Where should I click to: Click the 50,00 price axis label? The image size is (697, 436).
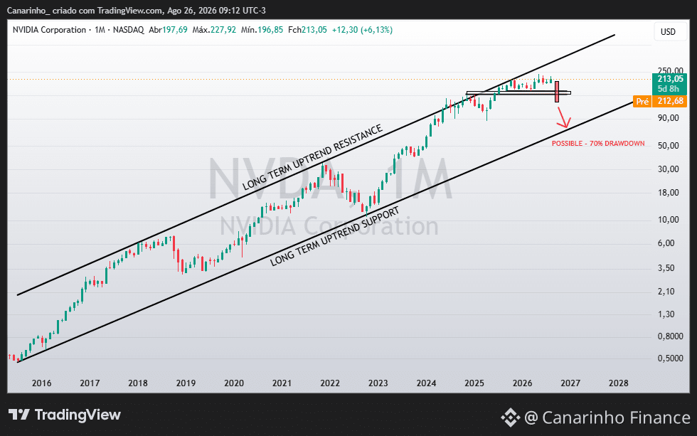coord(669,146)
